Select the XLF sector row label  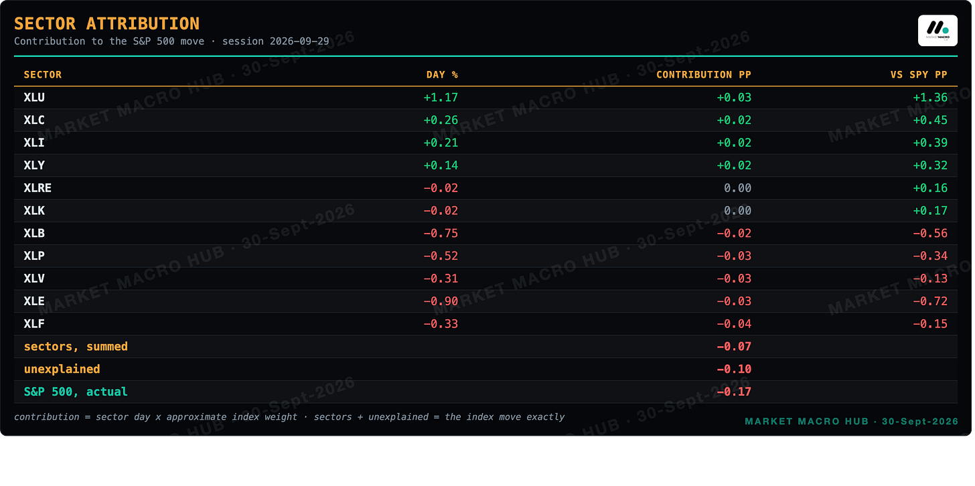point(34,324)
